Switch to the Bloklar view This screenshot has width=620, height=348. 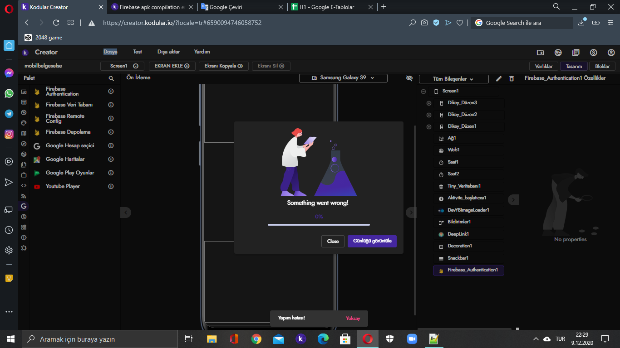pyautogui.click(x=602, y=66)
